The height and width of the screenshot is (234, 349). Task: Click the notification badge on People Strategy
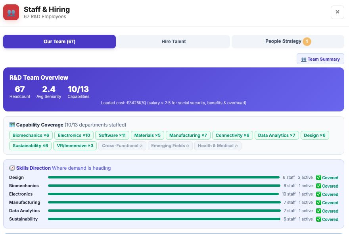[x=307, y=42]
